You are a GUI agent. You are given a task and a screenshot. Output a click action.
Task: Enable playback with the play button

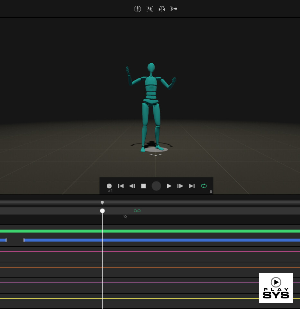(169, 186)
